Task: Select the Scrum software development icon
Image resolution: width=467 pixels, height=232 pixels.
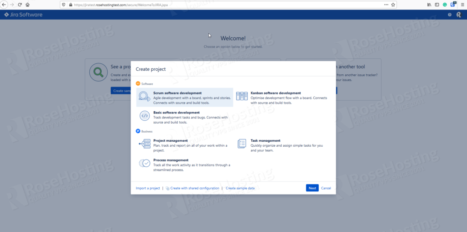Action: [x=145, y=97]
